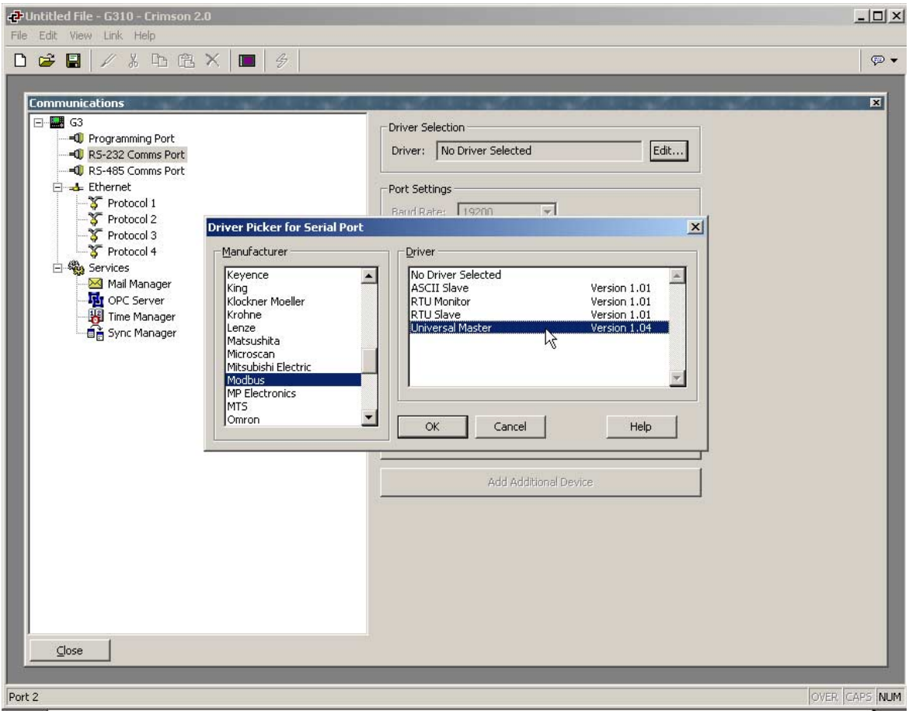The image size is (909, 711).
Task: Click the Protocol 1 icon
Action: [96, 203]
